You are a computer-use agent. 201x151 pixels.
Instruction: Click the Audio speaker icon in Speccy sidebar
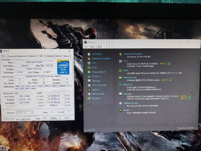tap(89, 90)
